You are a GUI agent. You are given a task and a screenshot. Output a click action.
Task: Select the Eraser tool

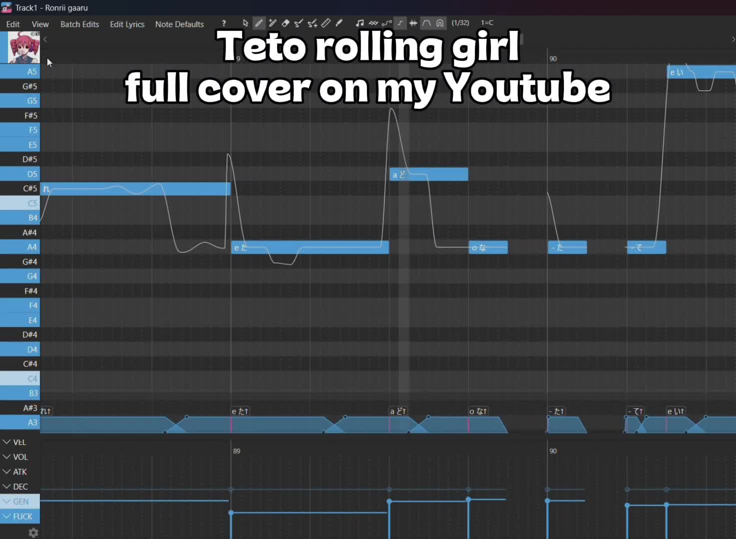tap(286, 23)
